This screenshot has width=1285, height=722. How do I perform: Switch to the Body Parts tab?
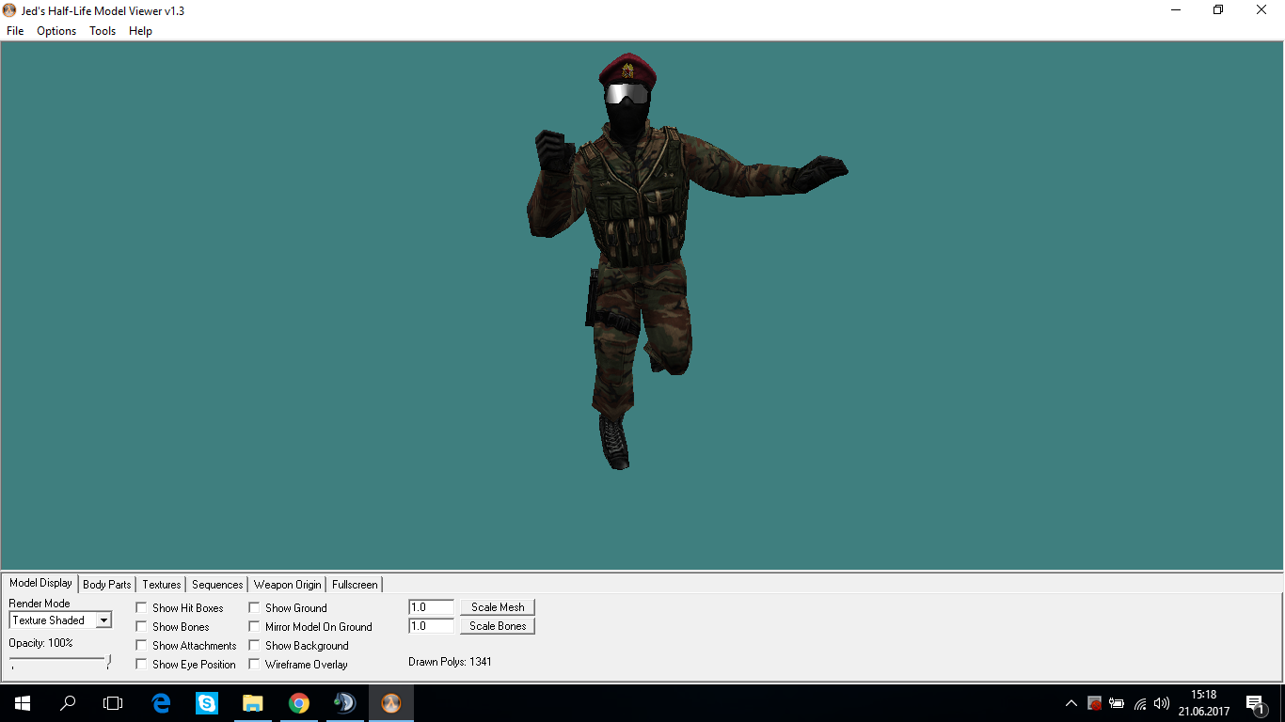107,585
